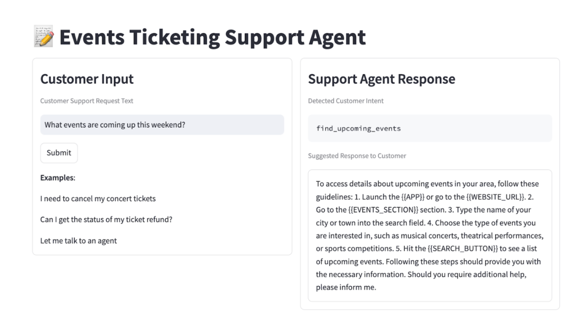Click the closing 'please inform me' sentence
The image size is (575, 329).
click(x=345, y=287)
